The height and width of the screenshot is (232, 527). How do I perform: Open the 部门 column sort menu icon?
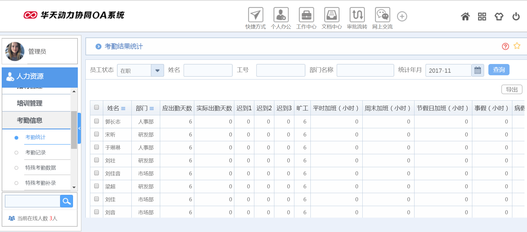152,109
